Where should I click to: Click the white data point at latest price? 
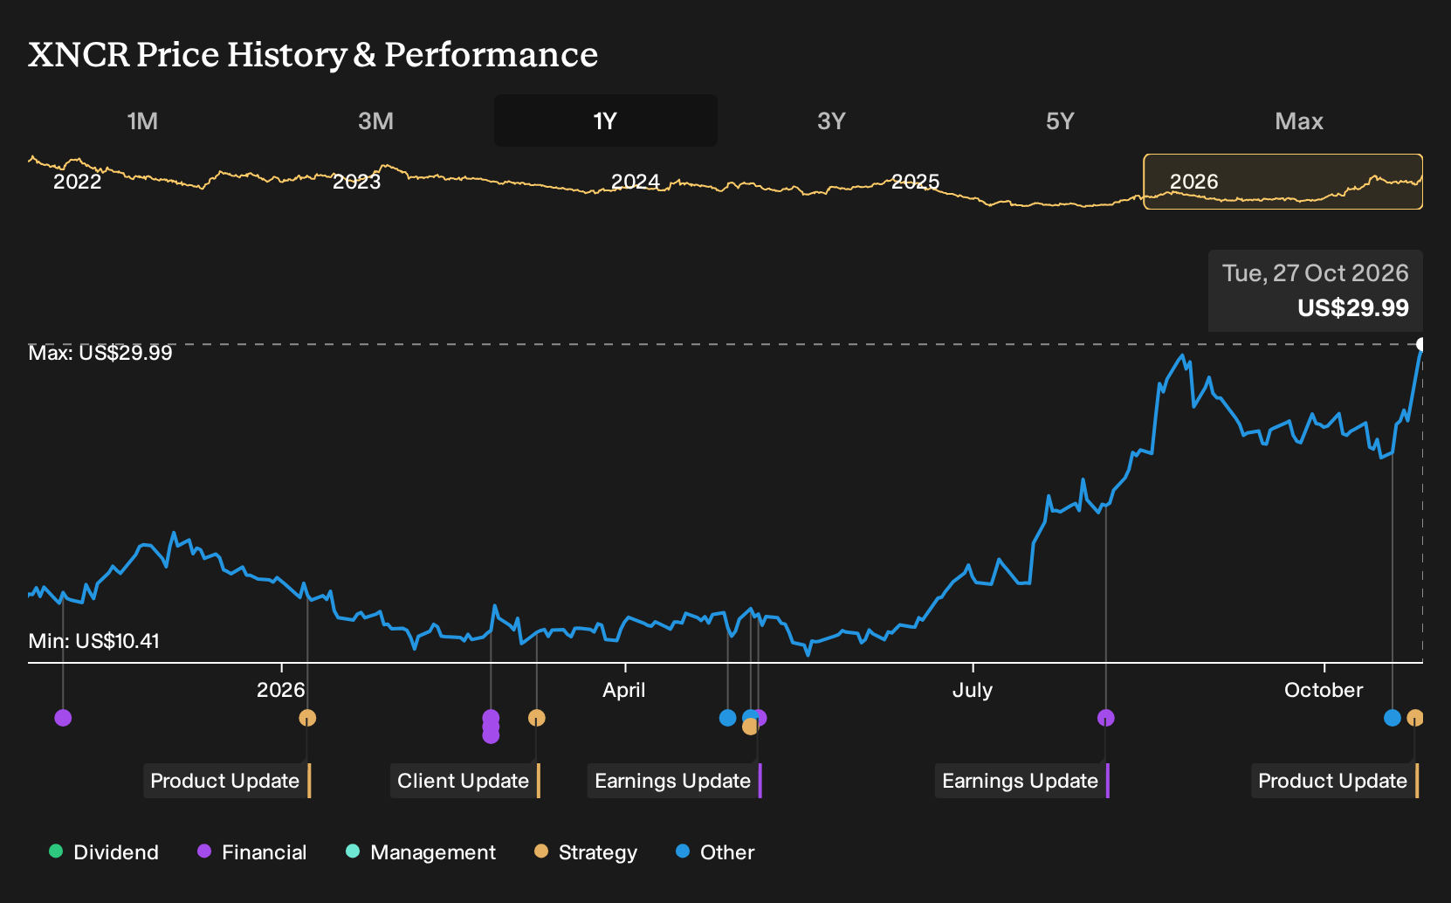tap(1421, 344)
